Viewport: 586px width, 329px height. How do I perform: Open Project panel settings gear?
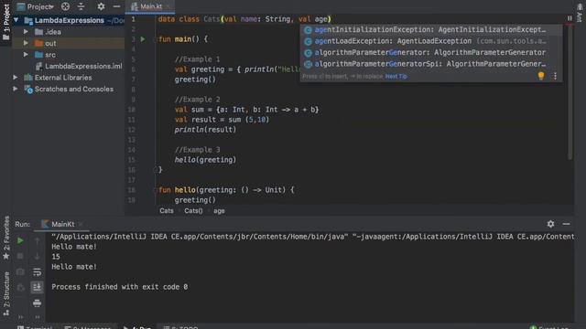pyautogui.click(x=101, y=6)
